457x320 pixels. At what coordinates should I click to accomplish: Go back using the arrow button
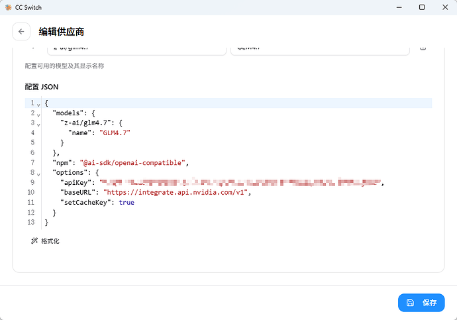21,32
